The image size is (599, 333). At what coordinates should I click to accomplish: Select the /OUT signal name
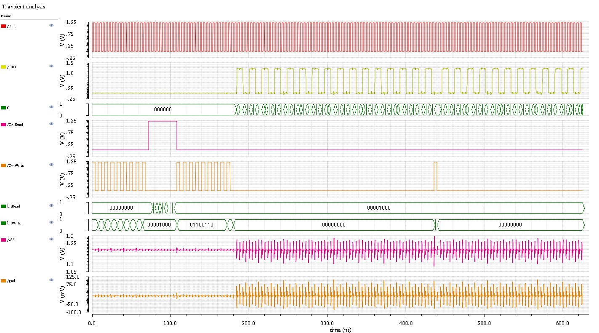(12, 67)
